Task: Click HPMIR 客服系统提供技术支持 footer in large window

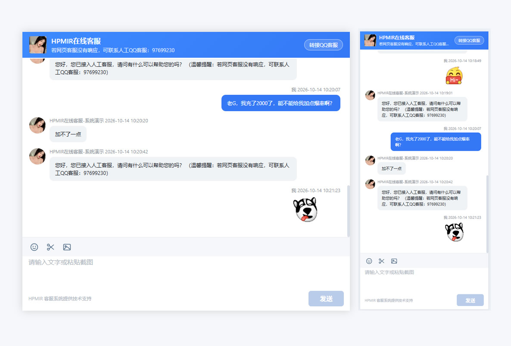Action: pyautogui.click(x=60, y=299)
